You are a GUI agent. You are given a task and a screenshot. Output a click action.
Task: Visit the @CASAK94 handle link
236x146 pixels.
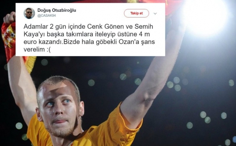tap(47, 16)
